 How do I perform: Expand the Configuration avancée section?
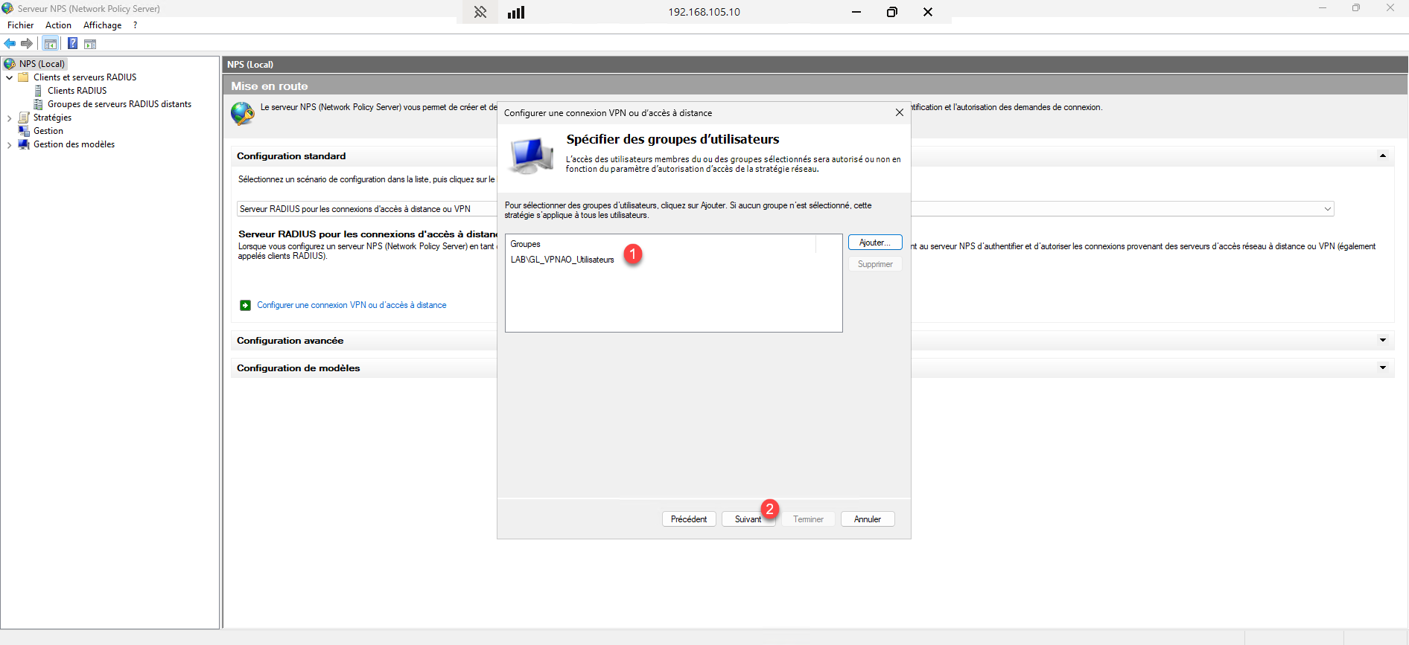[1382, 341]
